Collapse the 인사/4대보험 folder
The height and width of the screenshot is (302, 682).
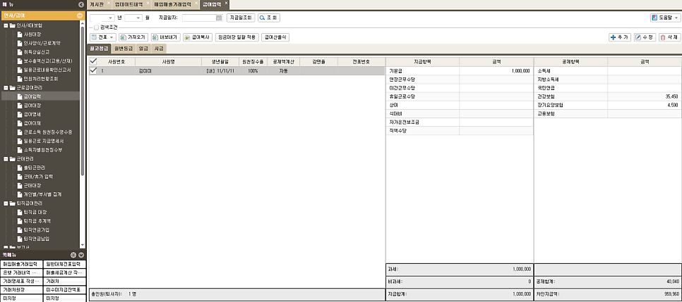click(x=6, y=25)
